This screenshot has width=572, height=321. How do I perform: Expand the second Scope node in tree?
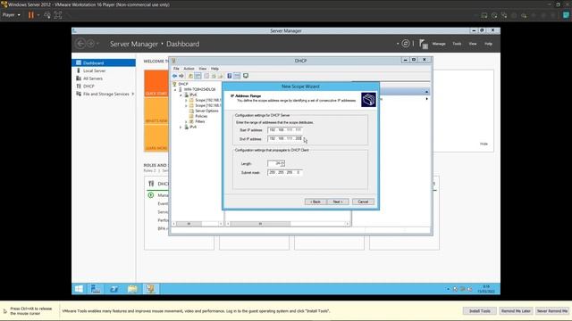click(186, 105)
